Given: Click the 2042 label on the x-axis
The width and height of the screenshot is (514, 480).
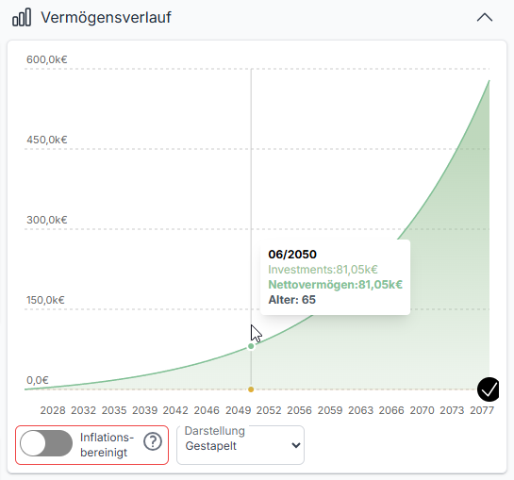Looking at the screenshot, I should [175, 410].
